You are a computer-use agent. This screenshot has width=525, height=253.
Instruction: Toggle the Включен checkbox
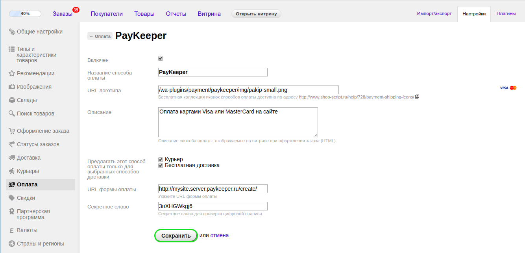(x=161, y=59)
